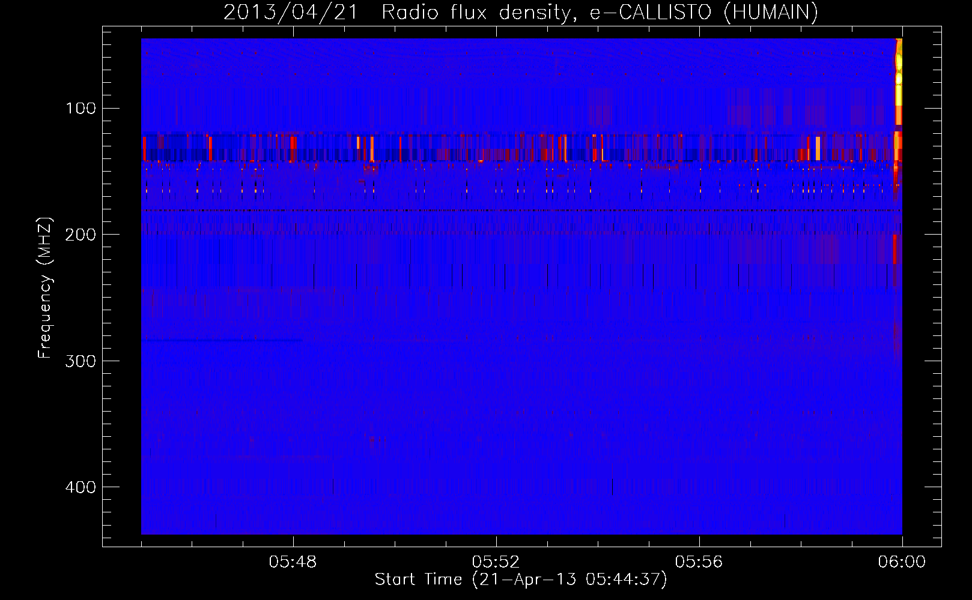Click the 05:48 time tick label
The width and height of the screenshot is (972, 600).
[293, 562]
